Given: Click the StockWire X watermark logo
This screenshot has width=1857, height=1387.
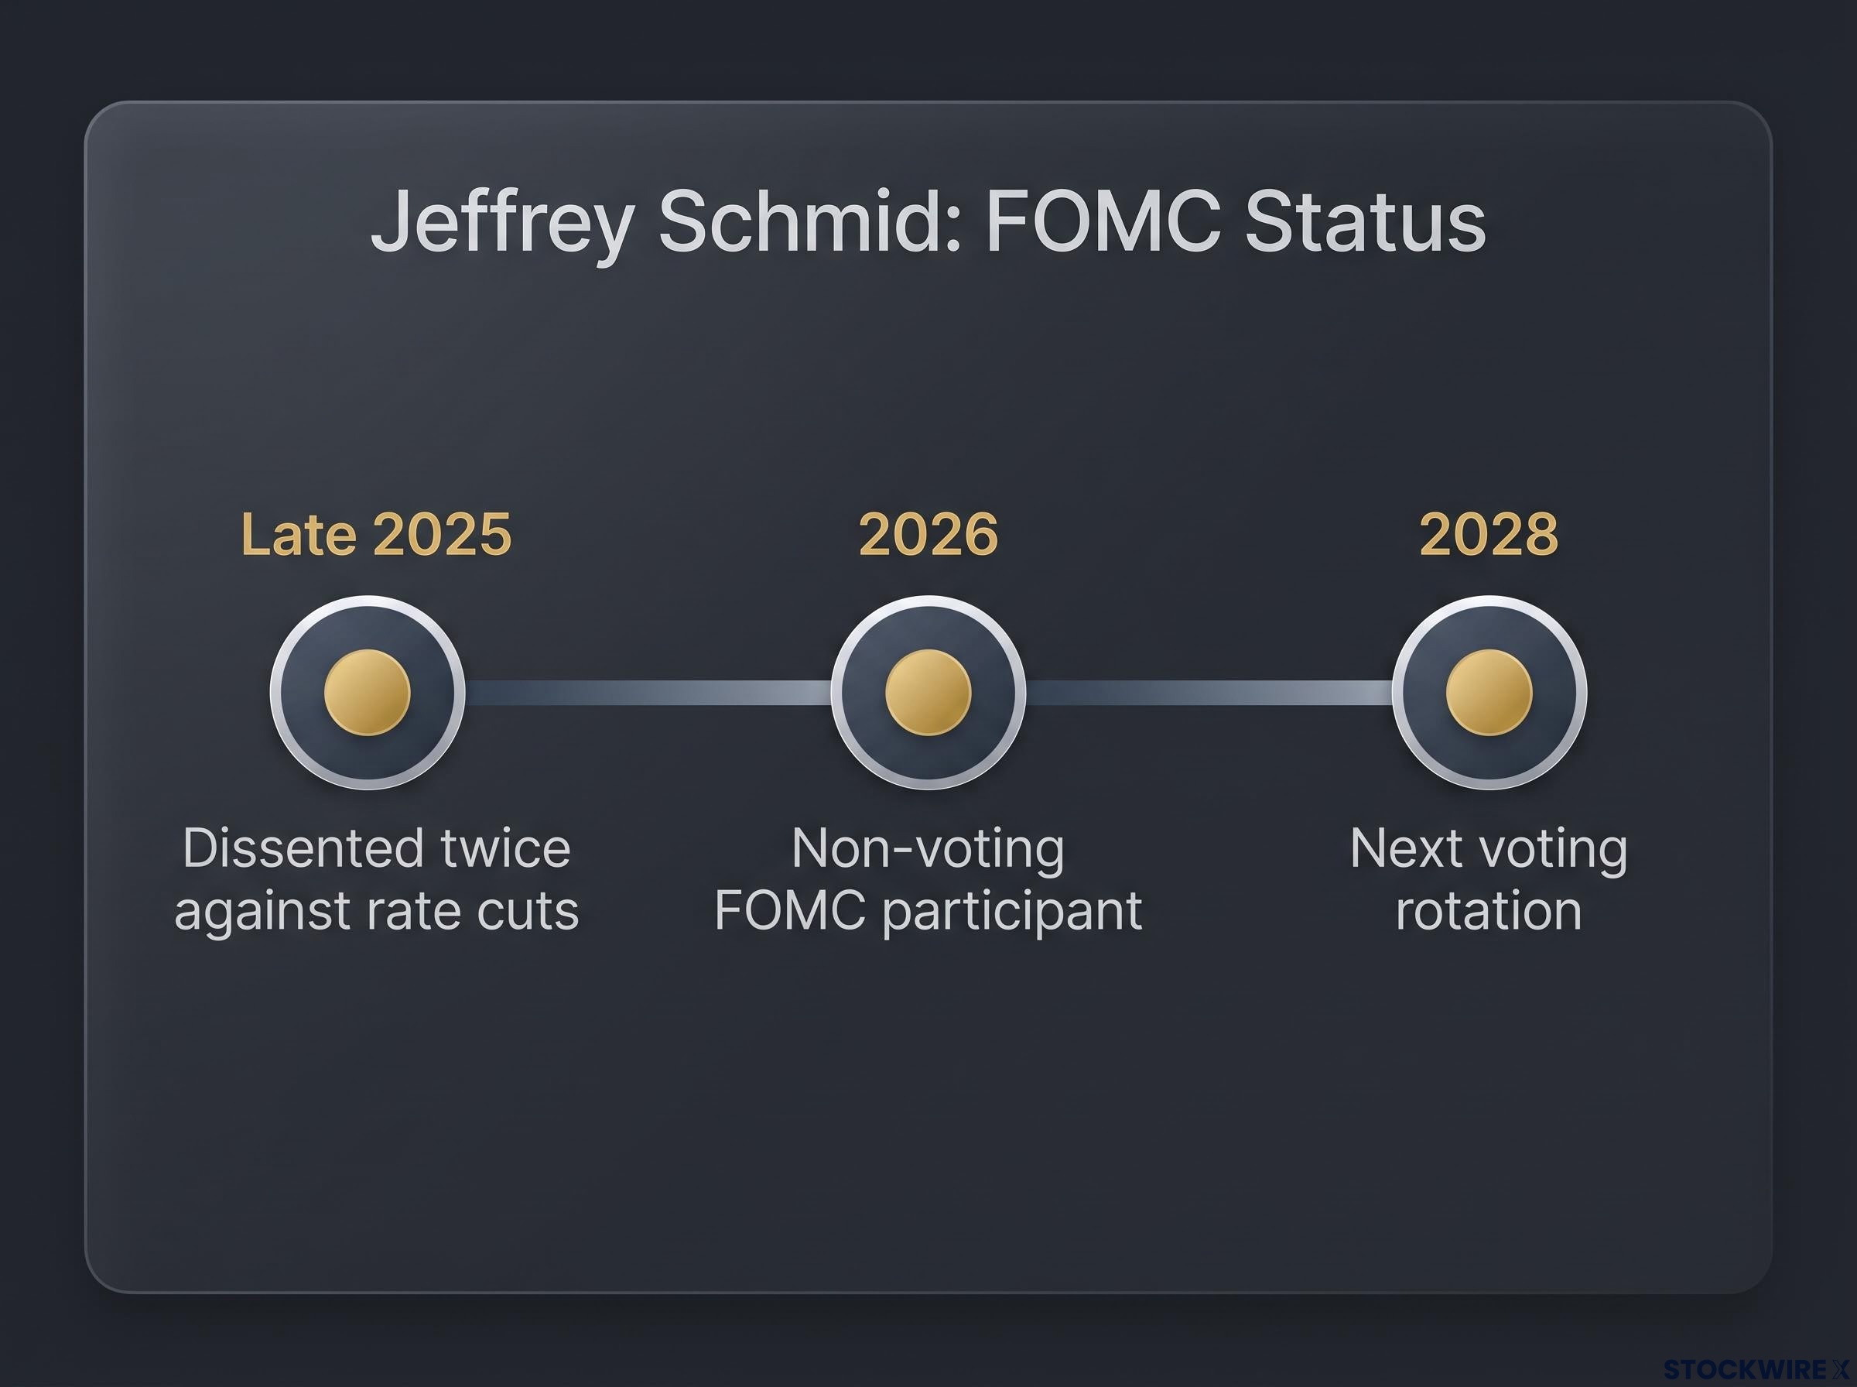Looking at the screenshot, I should pyautogui.click(x=1756, y=1369).
